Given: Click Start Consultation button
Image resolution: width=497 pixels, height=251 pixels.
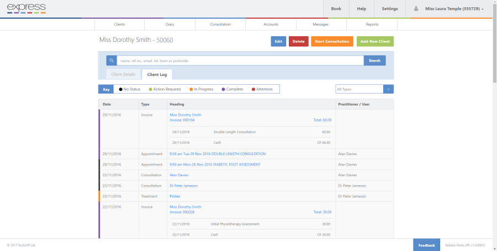Looking at the screenshot, I should (x=332, y=41).
